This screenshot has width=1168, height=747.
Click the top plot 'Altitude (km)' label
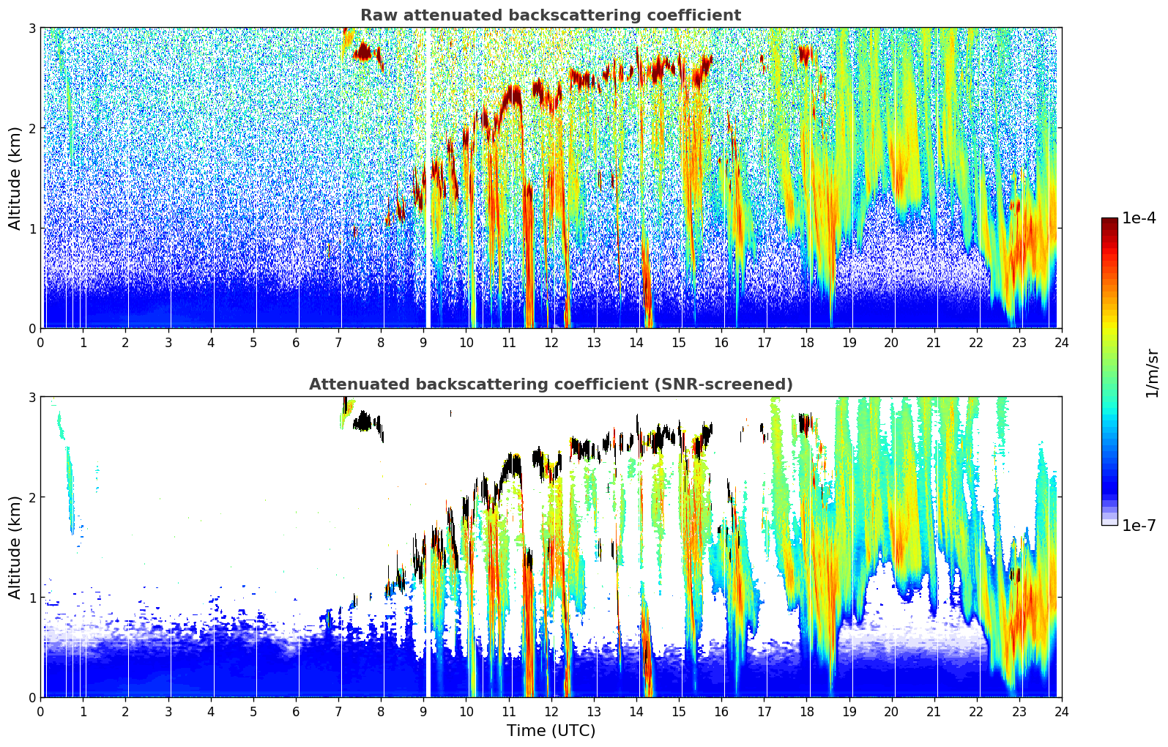pyautogui.click(x=15, y=178)
